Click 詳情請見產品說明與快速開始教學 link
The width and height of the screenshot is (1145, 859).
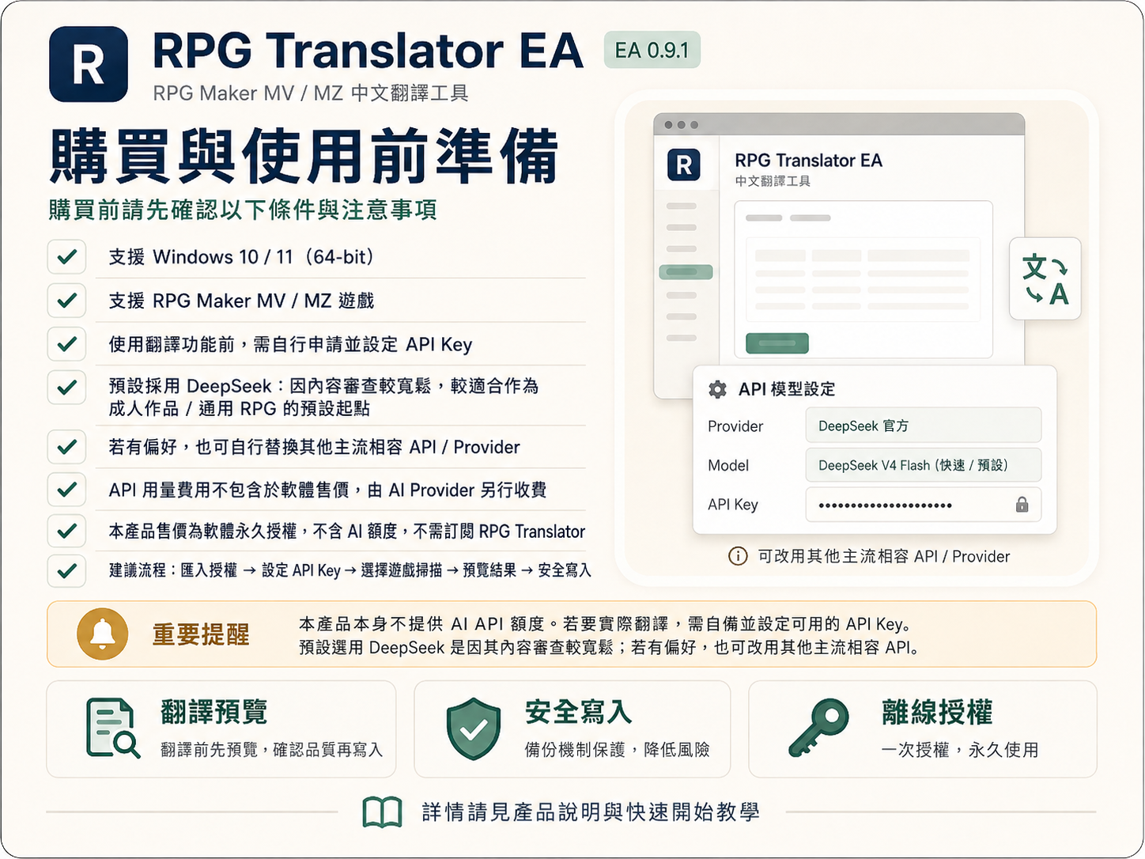click(x=591, y=812)
